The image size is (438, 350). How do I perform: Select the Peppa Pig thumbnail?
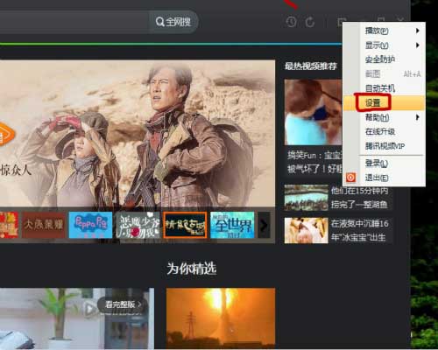(x=90, y=225)
